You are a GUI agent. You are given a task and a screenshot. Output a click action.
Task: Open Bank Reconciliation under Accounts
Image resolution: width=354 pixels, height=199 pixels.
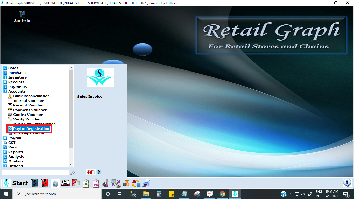tap(31, 96)
